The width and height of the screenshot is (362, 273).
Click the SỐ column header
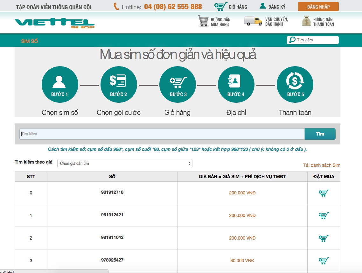[112, 177]
